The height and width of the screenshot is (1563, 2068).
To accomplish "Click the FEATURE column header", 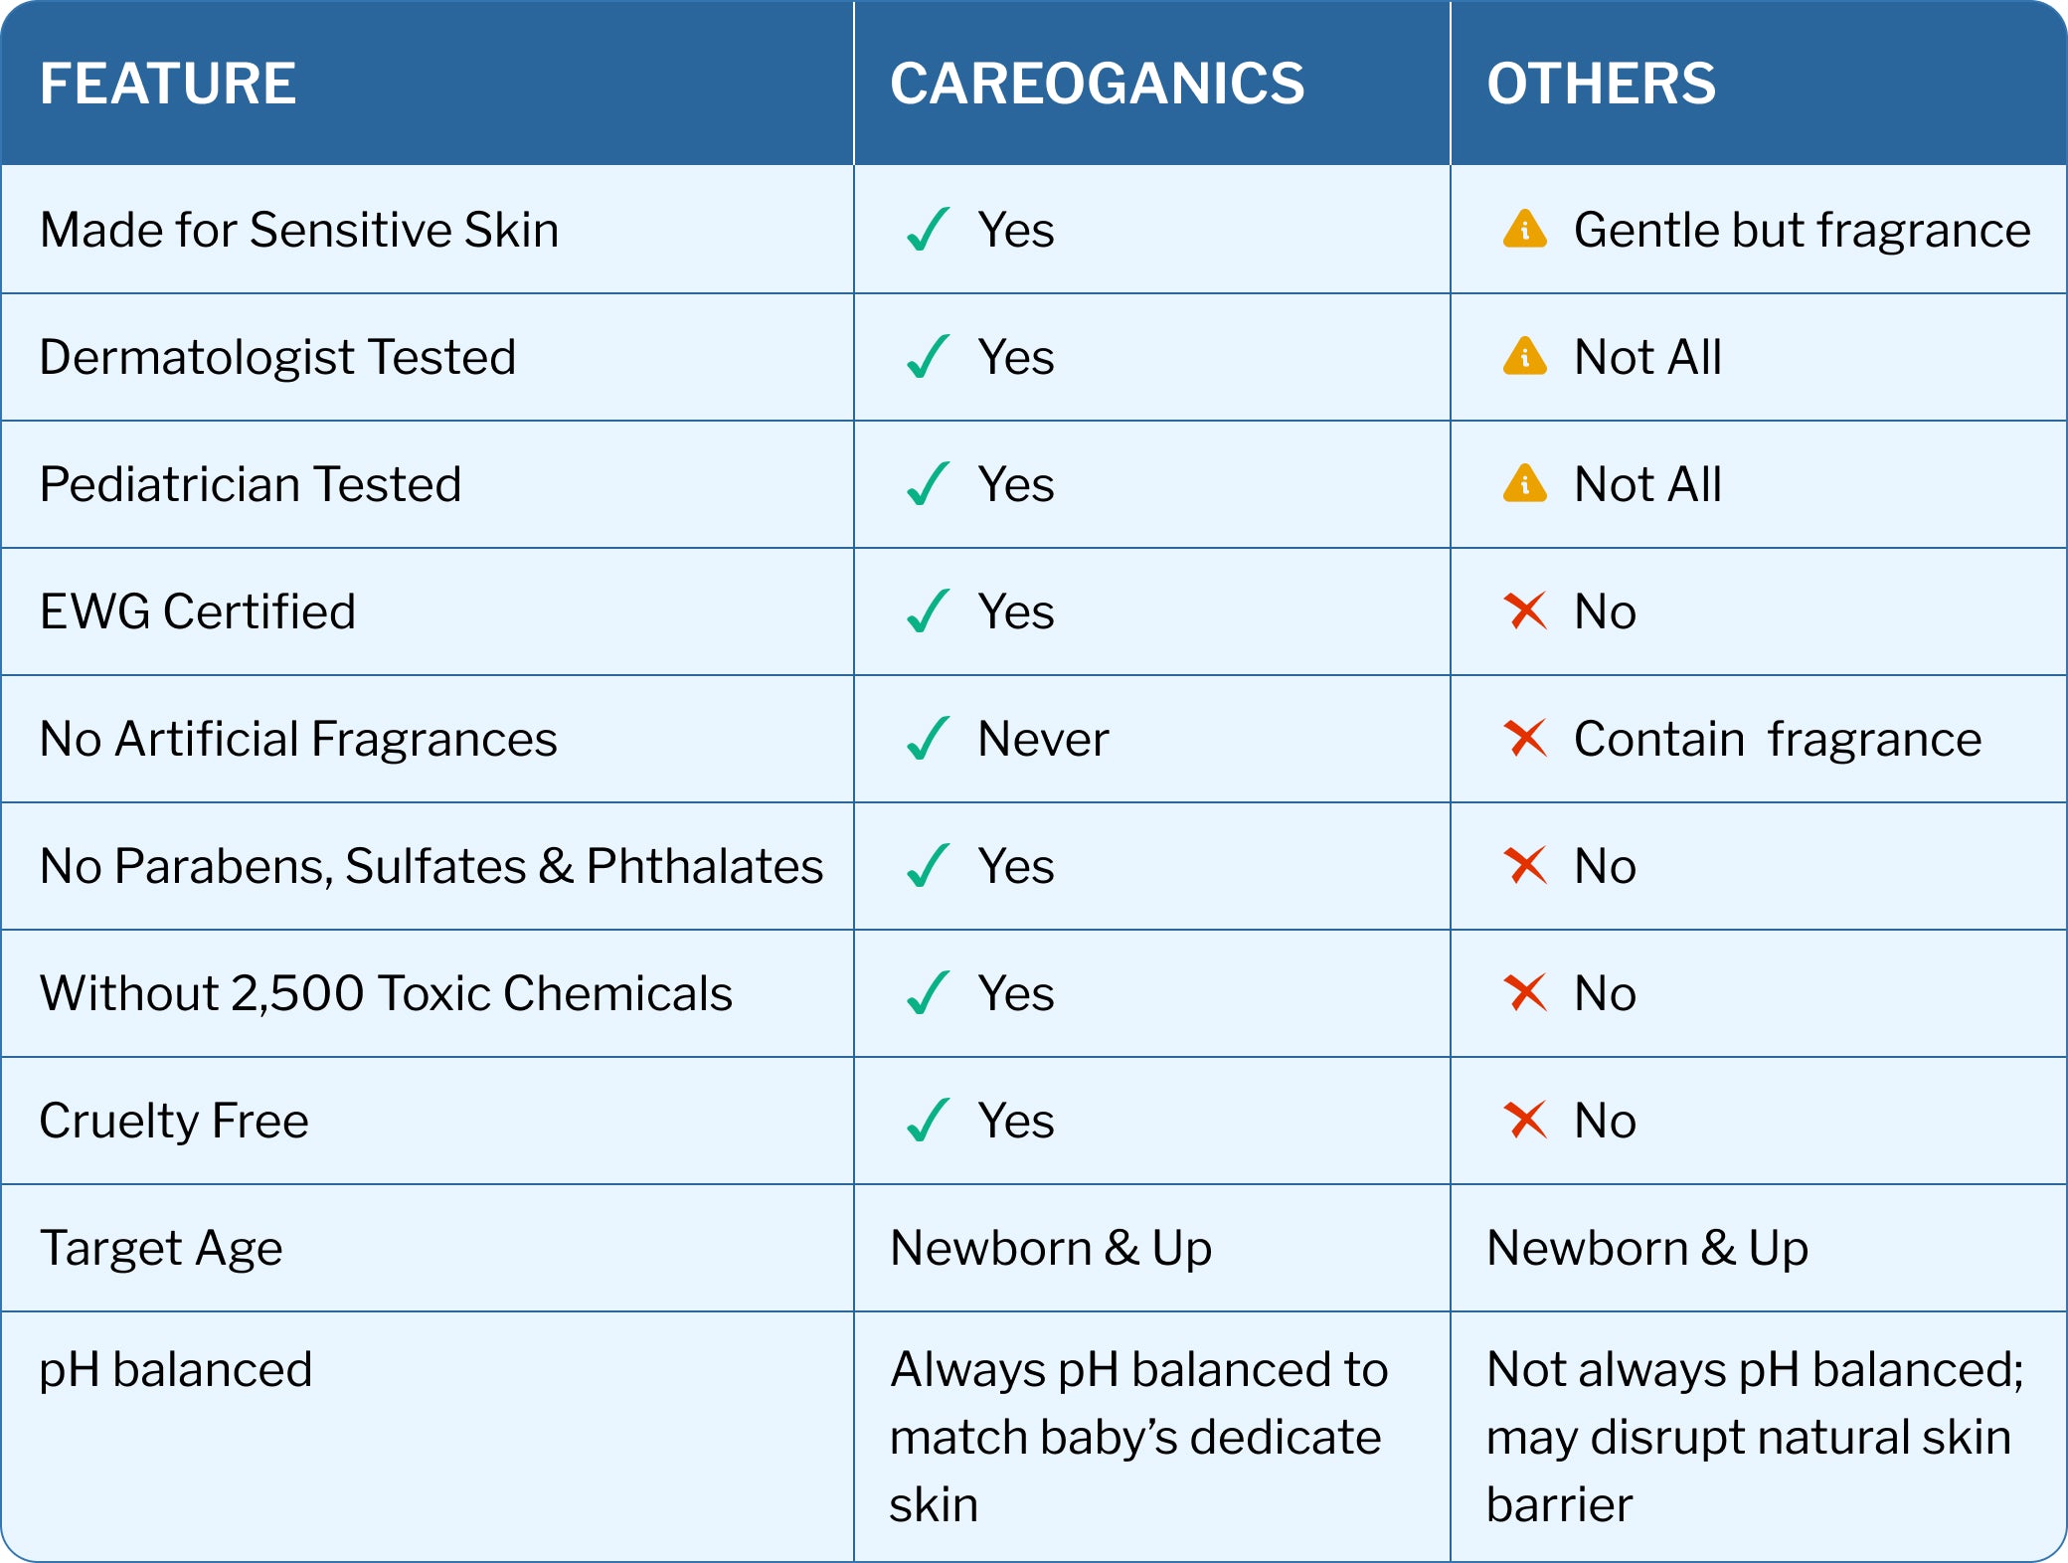I will click(168, 84).
